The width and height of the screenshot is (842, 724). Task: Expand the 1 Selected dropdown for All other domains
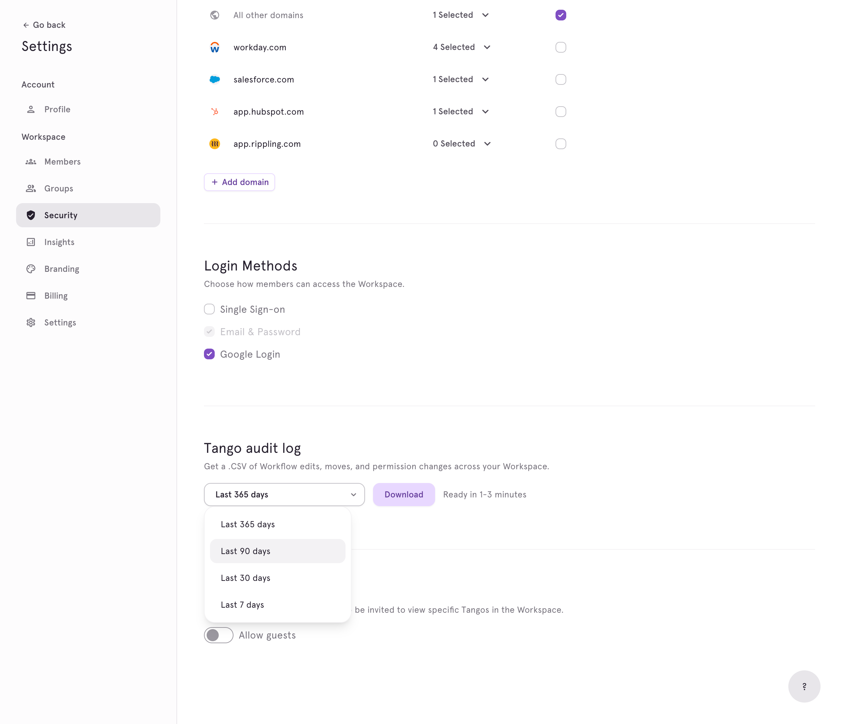(461, 15)
